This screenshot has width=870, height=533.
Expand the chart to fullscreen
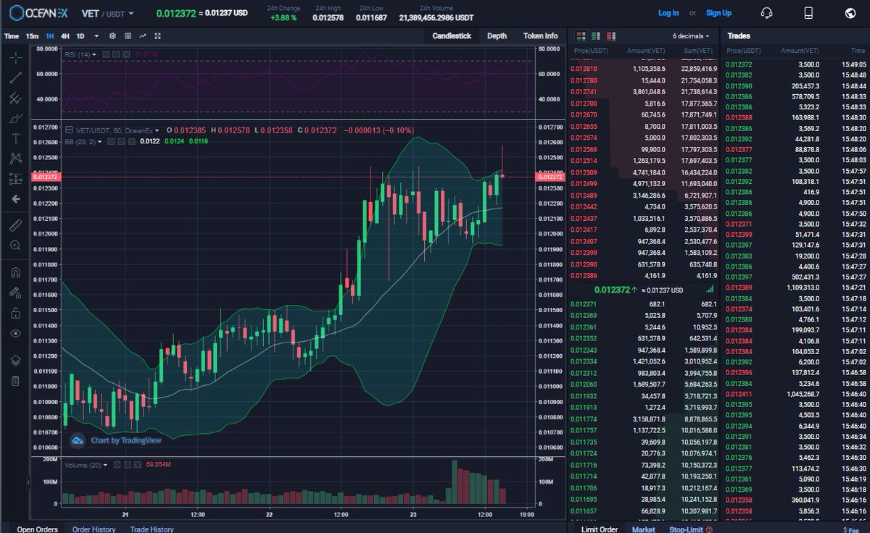159,35
